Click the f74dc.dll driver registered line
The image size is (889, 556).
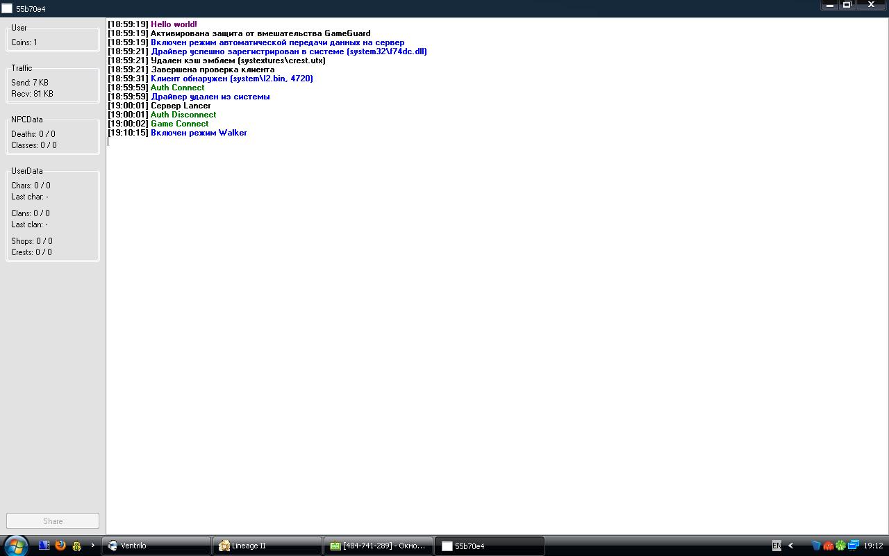[267, 51]
